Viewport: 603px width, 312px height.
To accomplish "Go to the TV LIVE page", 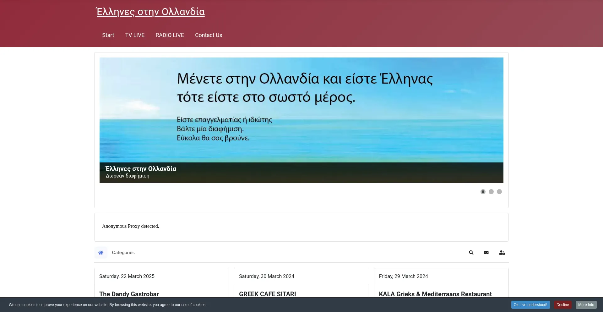I will (135, 35).
